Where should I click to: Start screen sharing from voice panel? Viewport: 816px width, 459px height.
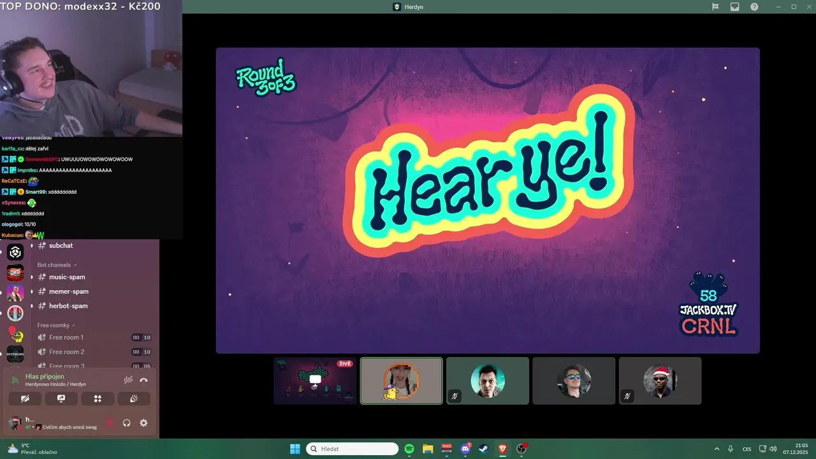coord(61,398)
